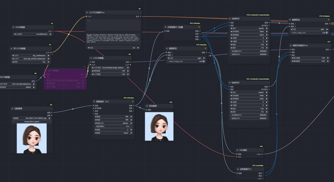The width and height of the screenshot is (334, 182).
Task: Click the uploaded portrait thumbnail in 加载图像 node
Action: [x=32, y=138]
